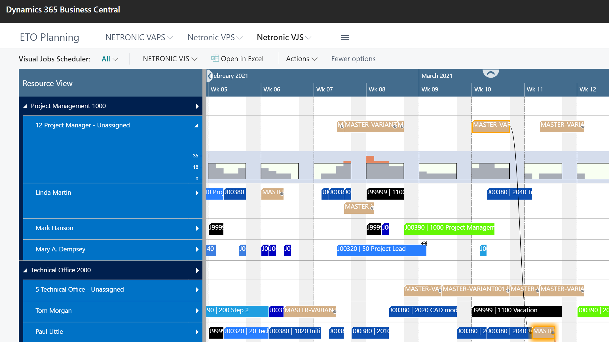Click the hamburger menu icon
Image resolution: width=609 pixels, height=342 pixels.
click(x=345, y=37)
